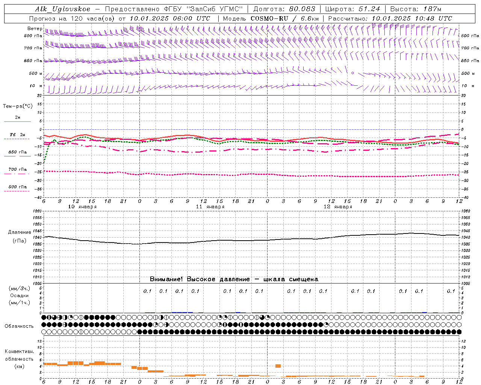This screenshot has width=481, height=385.
Task: Select the Тем-ра(°C) axis title
Action: 18,106
